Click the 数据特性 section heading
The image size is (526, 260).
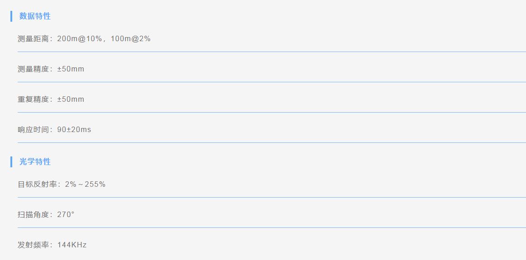35,16
